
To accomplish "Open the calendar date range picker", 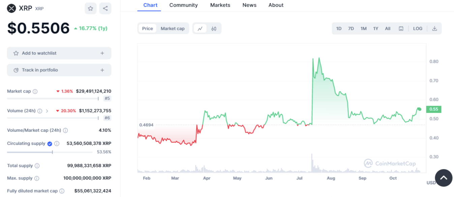I will tap(401, 29).
